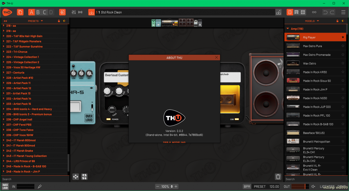The image size is (349, 191).
Task: Click the models favorites star filter
Action: pos(343,21)
